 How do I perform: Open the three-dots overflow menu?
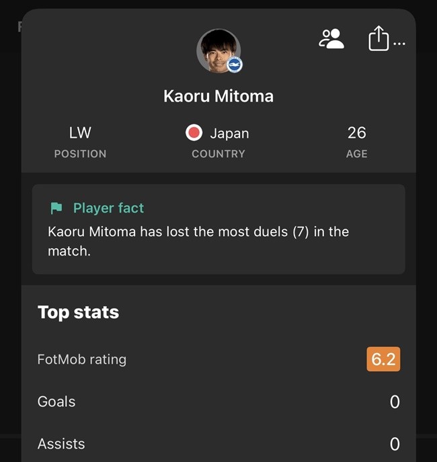click(x=399, y=44)
